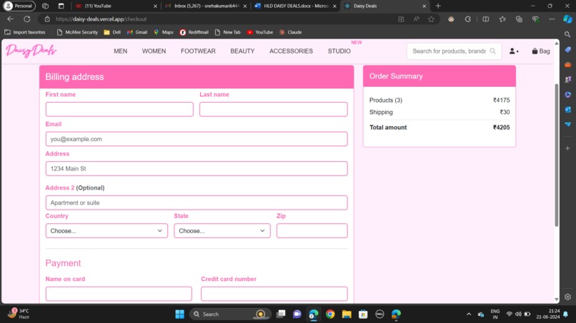Open the Edge sidebar search icon
Image resolution: width=576 pixels, height=323 pixels.
(567, 34)
